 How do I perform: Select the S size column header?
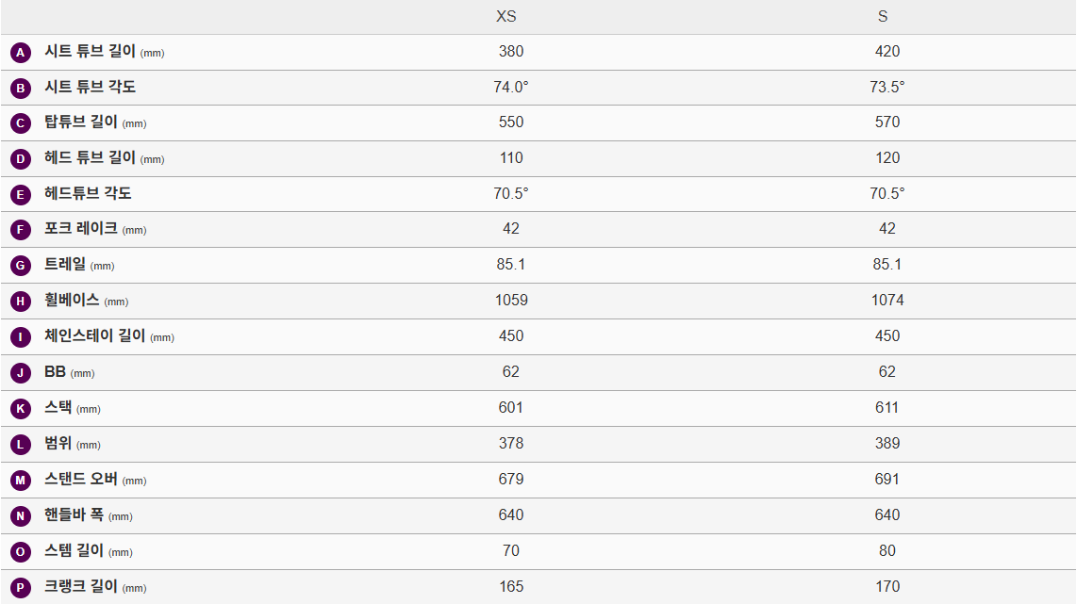883,17
